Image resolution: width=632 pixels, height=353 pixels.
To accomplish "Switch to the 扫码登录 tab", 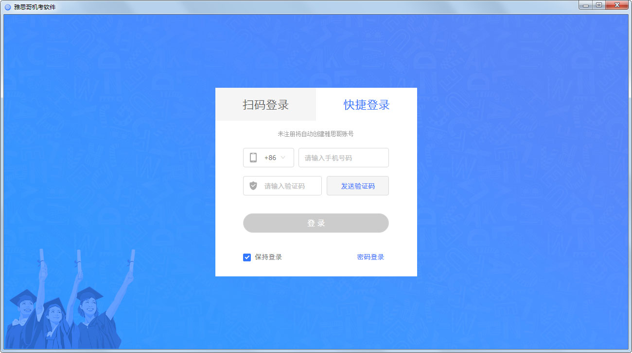I will [x=265, y=105].
